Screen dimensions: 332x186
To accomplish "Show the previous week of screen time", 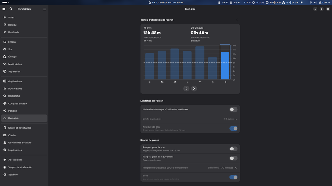I will (x=186, y=88).
